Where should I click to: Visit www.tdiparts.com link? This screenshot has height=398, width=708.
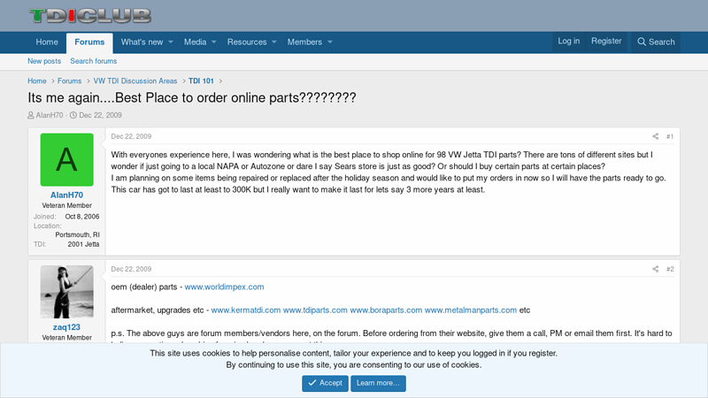(x=315, y=310)
